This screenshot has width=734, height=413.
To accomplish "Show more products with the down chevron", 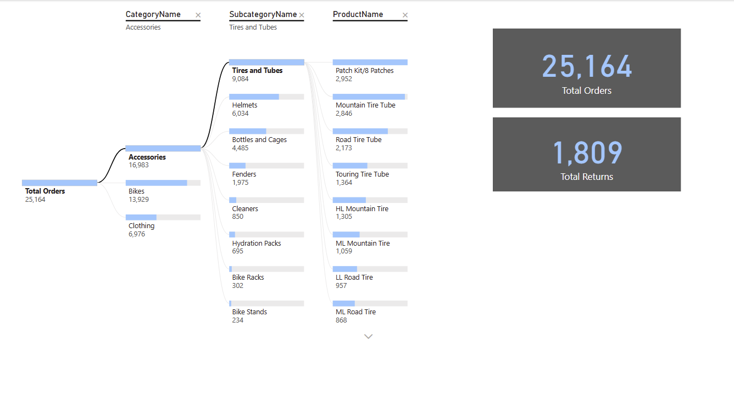I will pos(369,336).
